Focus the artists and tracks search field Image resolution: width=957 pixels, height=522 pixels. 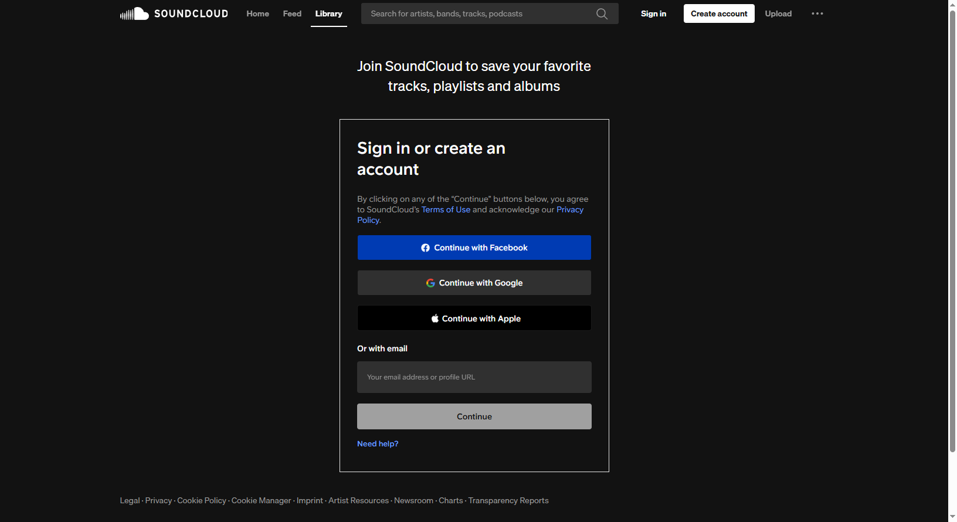[x=478, y=13]
